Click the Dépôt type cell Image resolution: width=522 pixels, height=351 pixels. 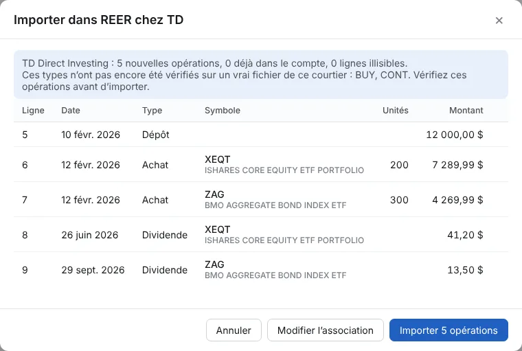(155, 135)
